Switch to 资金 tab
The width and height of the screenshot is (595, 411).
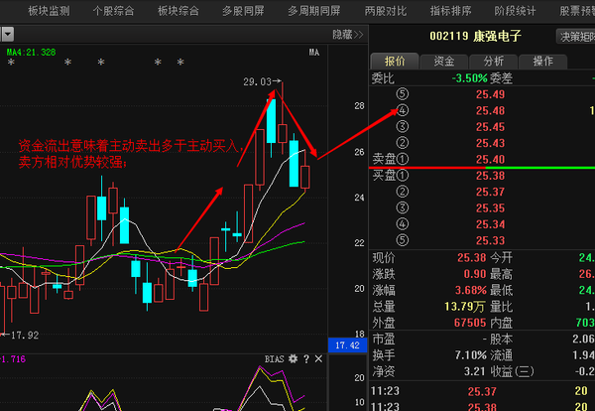[444, 62]
